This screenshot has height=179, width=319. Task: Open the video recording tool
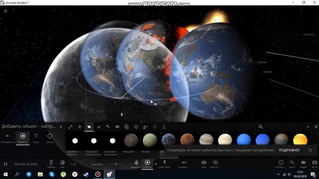click(x=304, y=164)
